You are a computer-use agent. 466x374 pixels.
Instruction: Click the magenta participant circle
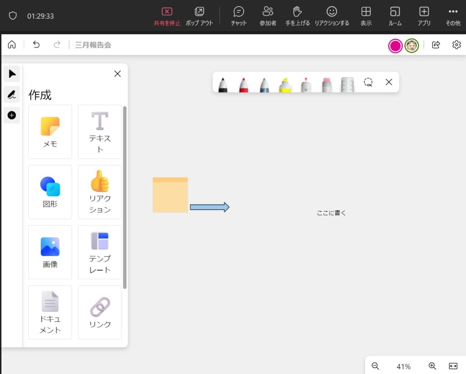395,45
